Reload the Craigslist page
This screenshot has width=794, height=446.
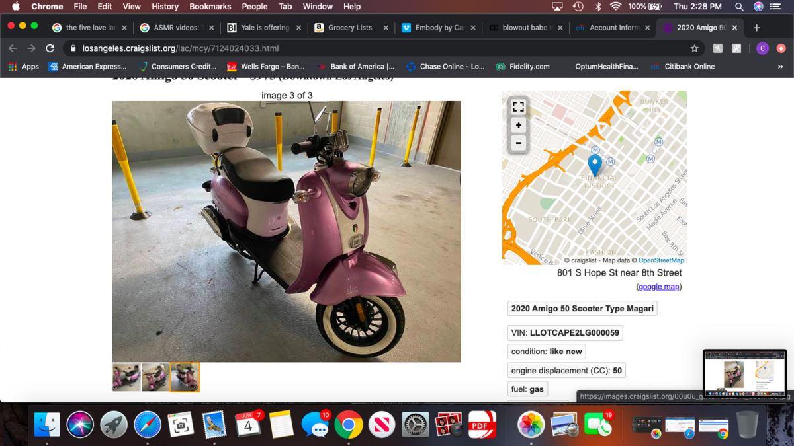[x=50, y=48]
